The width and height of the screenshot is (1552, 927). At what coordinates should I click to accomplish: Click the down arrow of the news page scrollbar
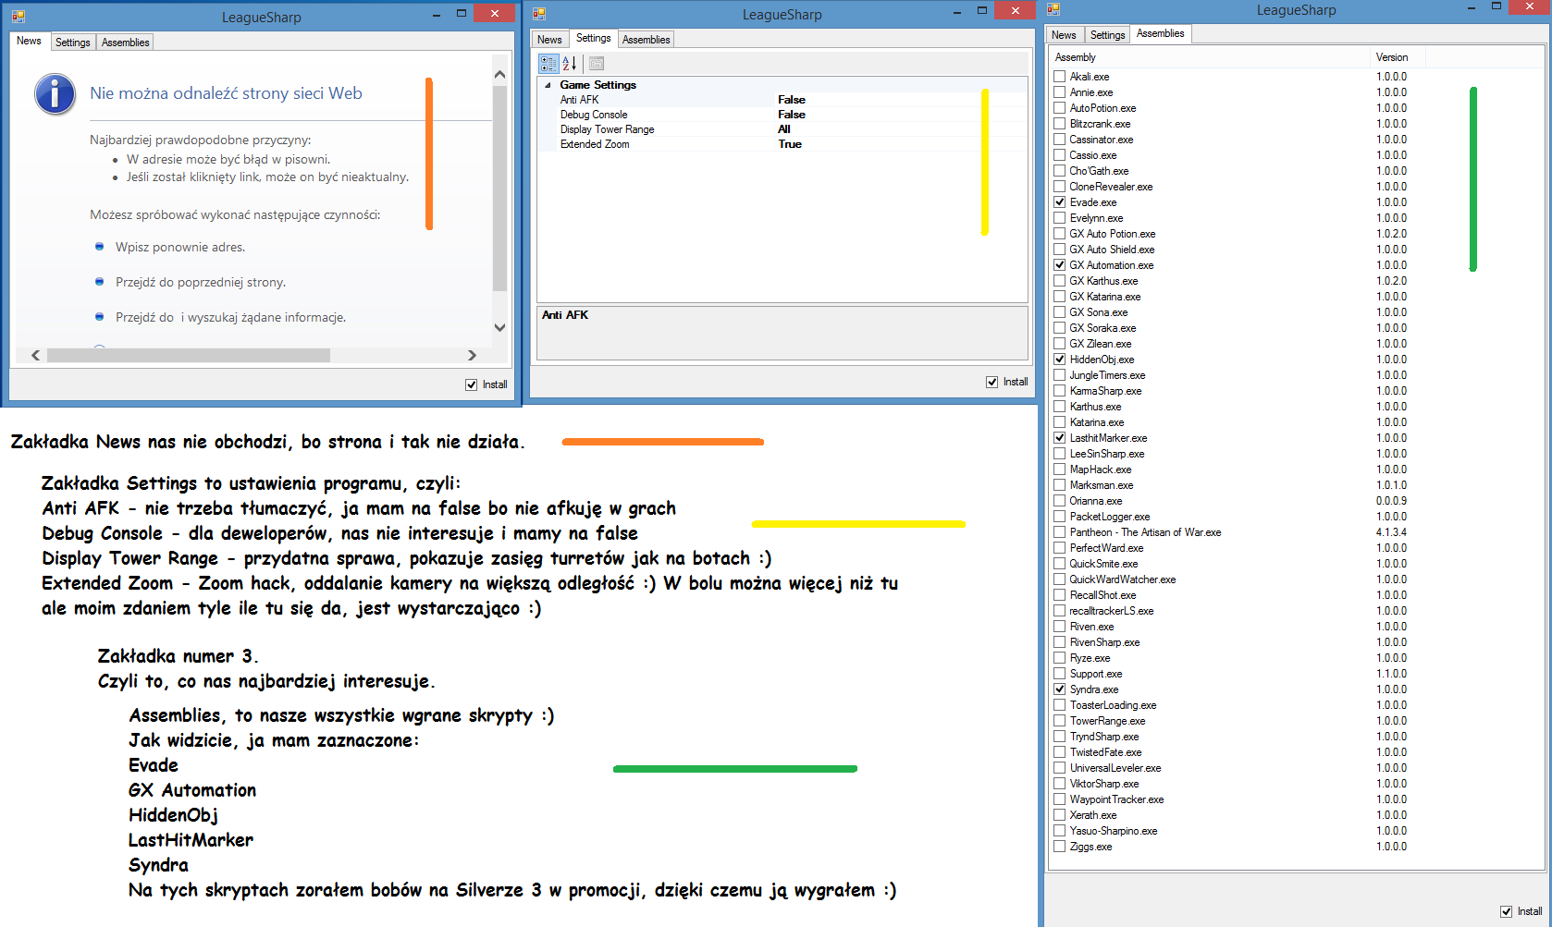pyautogui.click(x=499, y=327)
